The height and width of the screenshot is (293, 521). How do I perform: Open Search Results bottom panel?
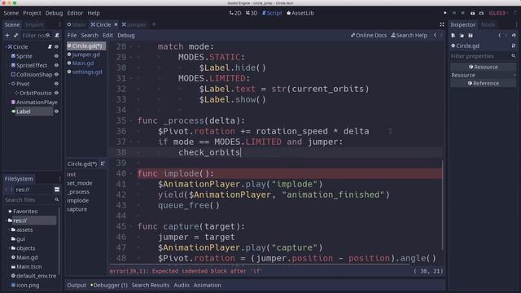click(x=150, y=285)
